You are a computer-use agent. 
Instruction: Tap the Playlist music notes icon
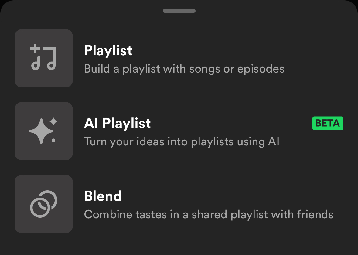(x=44, y=58)
